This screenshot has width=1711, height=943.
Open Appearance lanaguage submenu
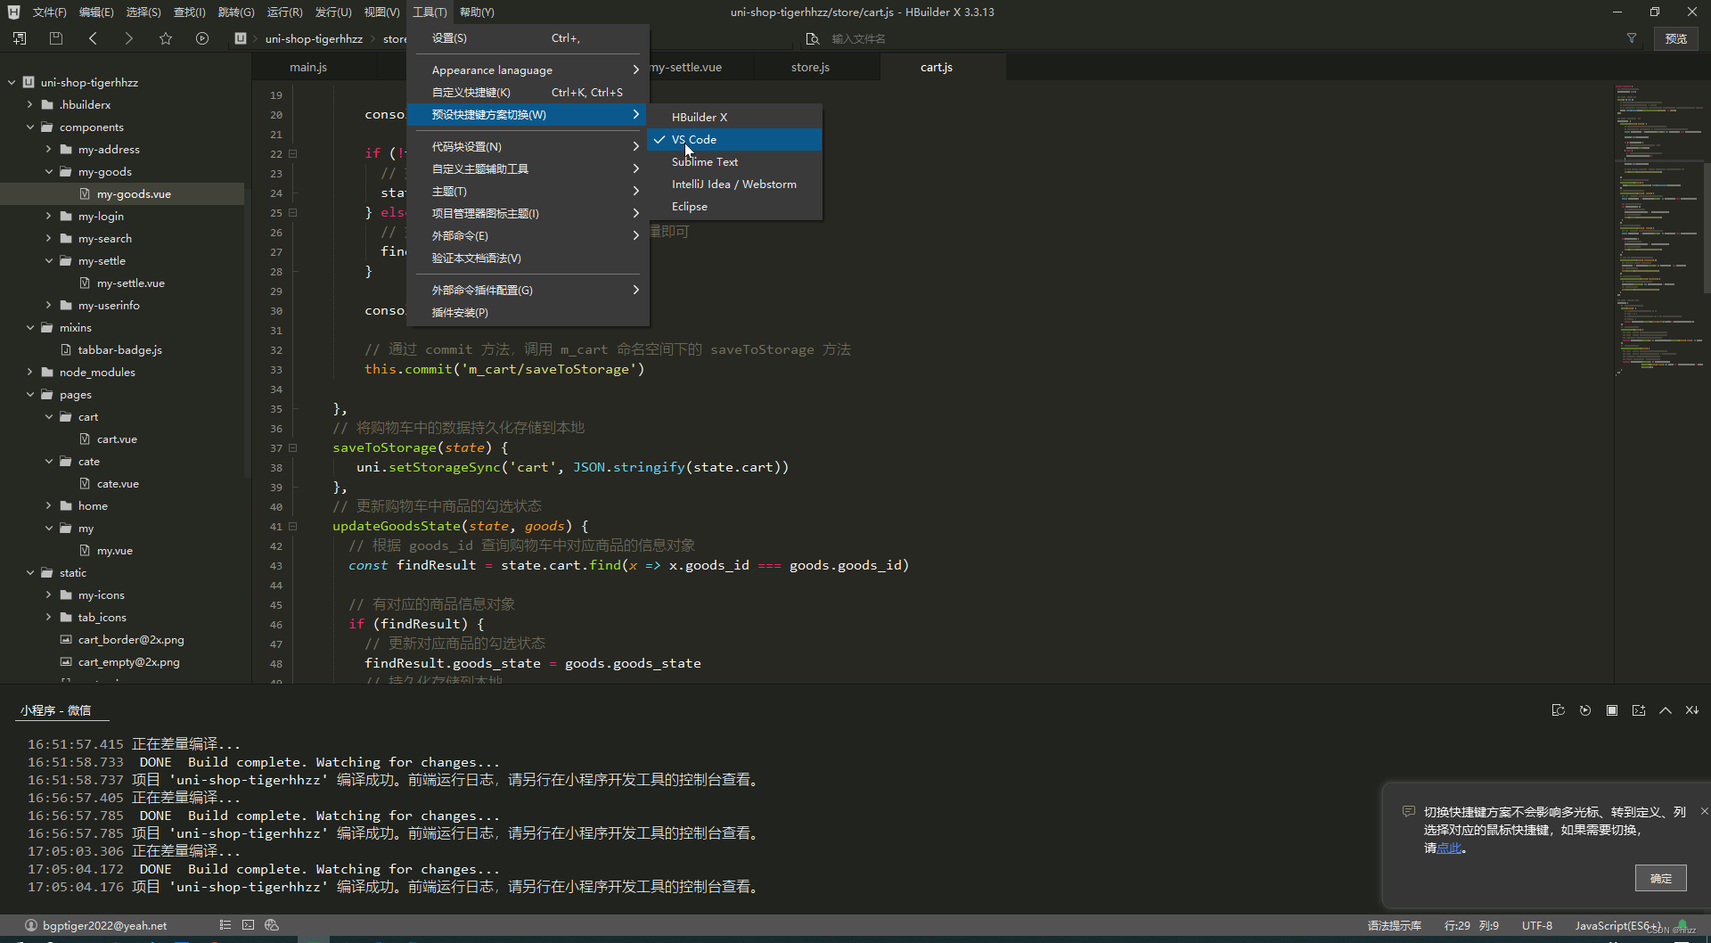tap(528, 70)
